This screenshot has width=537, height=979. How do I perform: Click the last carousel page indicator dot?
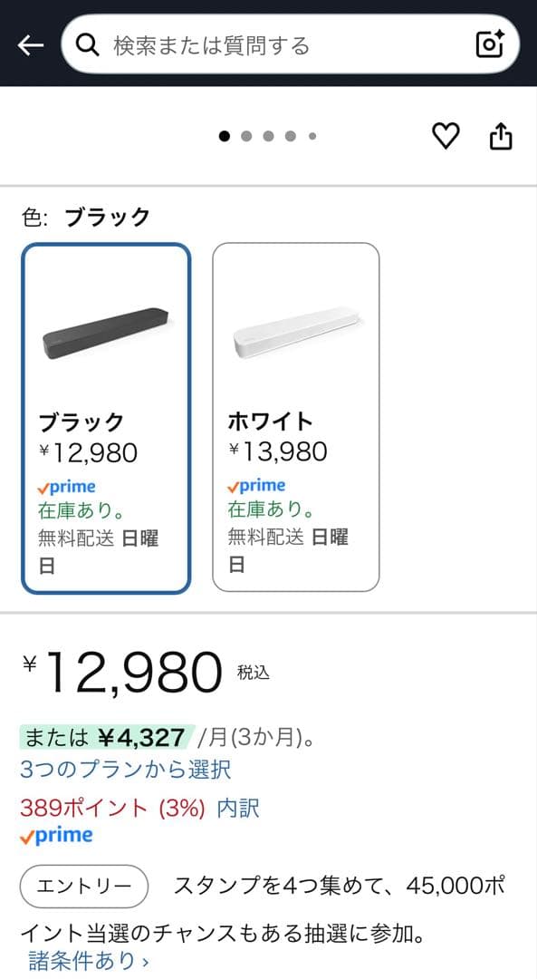tap(312, 136)
